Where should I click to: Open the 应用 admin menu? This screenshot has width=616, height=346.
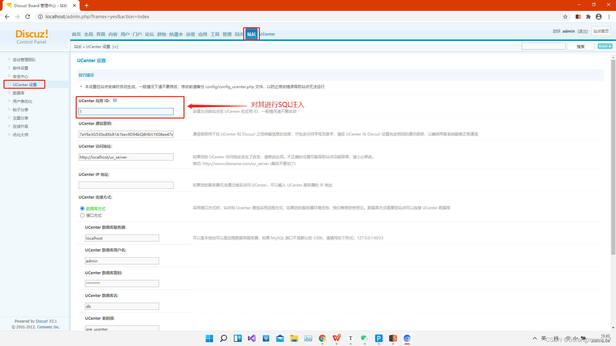click(x=203, y=34)
